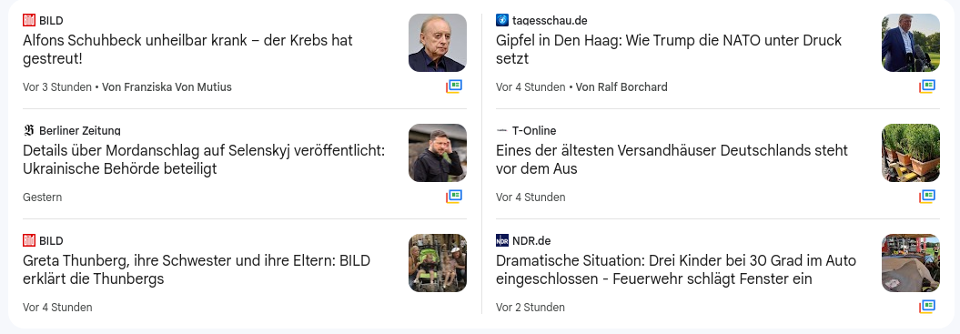Click the T-Online source logo

502,130
